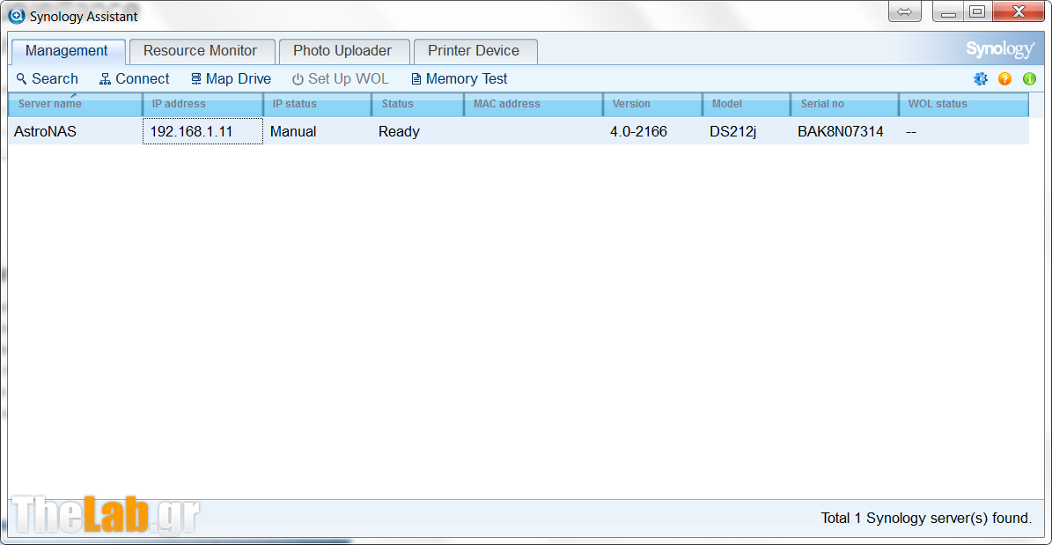
Task: Sort by Version column header
Action: click(653, 104)
